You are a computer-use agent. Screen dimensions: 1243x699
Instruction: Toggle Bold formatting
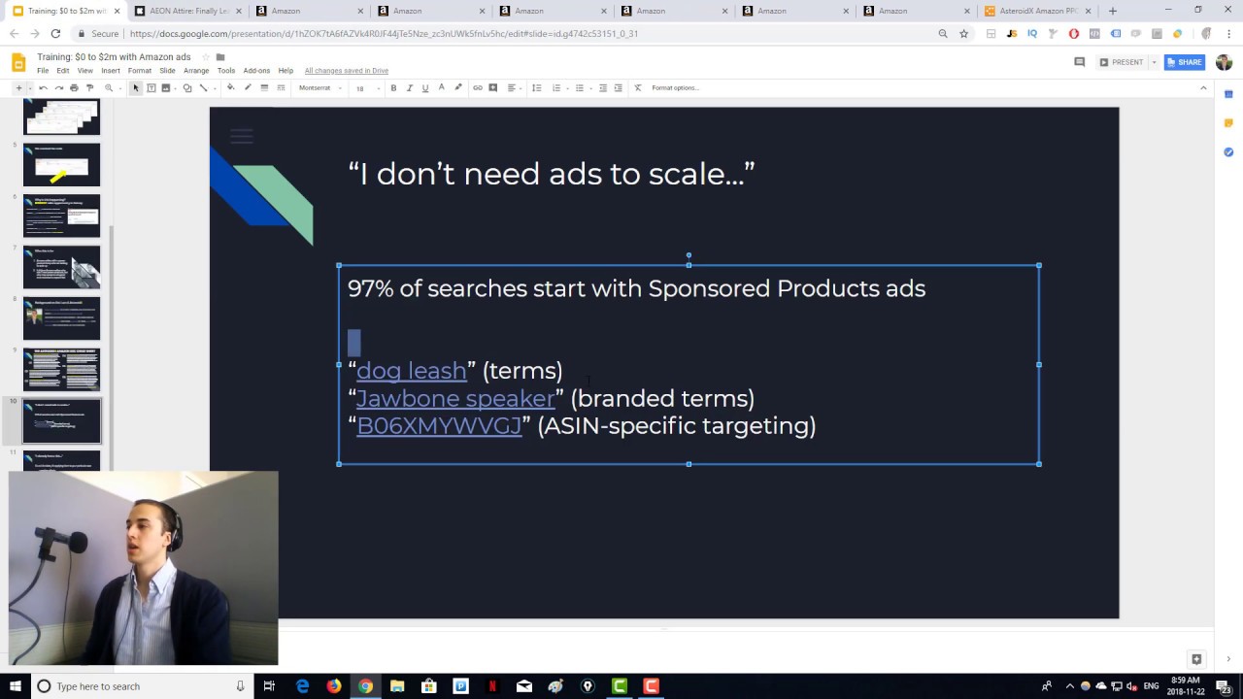click(x=393, y=87)
